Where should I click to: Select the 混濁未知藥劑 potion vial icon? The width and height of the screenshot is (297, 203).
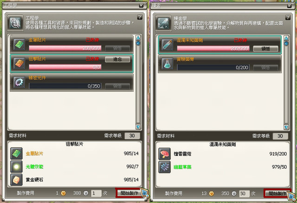(x=168, y=44)
